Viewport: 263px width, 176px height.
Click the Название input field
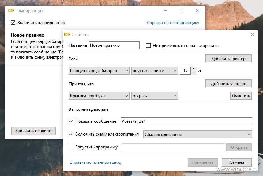[x=114, y=45]
